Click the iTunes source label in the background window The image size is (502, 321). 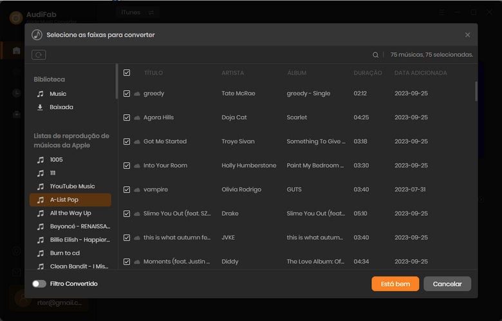pyautogui.click(x=131, y=12)
